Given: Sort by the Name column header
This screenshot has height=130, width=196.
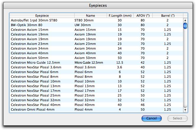Looking at the screenshot, I should tap(90, 16).
